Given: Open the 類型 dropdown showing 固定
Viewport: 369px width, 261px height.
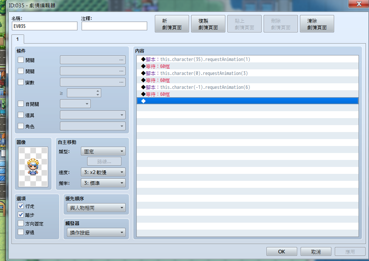Looking at the screenshot, I should point(103,151).
